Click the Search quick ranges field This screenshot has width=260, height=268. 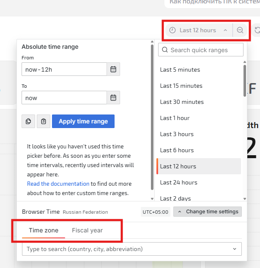pos(205,50)
